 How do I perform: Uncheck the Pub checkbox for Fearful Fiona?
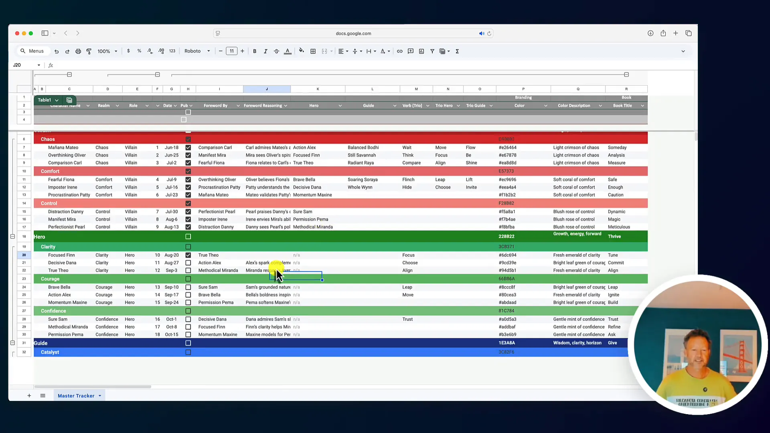[x=188, y=180]
